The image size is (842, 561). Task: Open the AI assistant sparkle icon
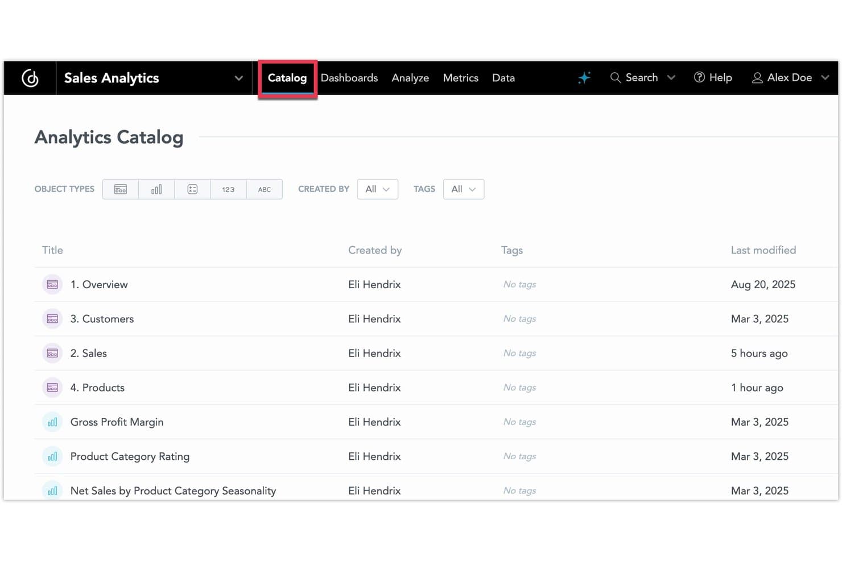coord(584,78)
